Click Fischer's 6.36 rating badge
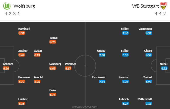The height and width of the screenshot is (109, 170). point(22,104)
